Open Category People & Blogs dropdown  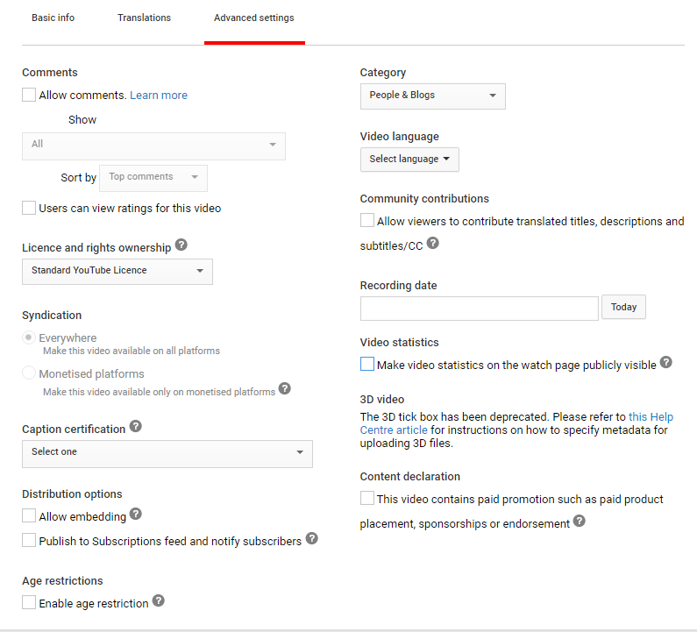(x=433, y=96)
